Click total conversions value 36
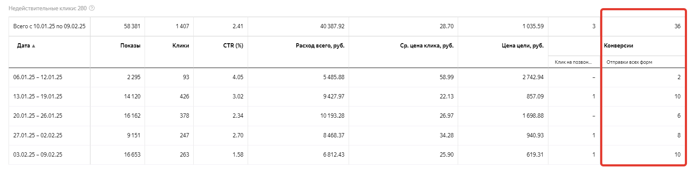 678,27
